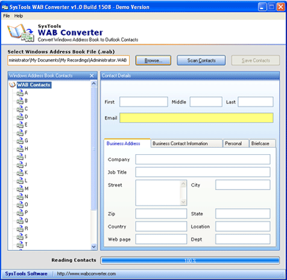287x280 pixels.
Task: Click Street box scroll down arrow
Action: point(183,202)
